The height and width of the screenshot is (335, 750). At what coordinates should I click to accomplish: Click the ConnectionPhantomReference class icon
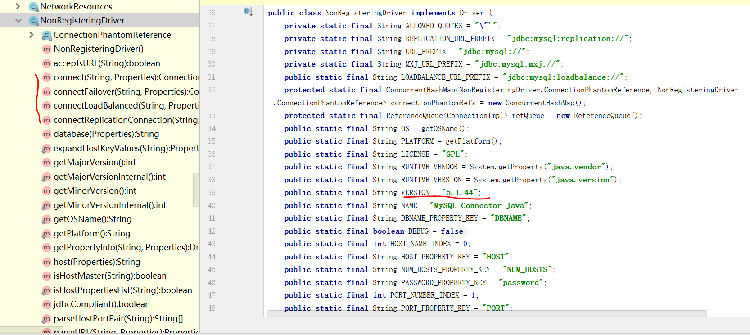[46, 35]
